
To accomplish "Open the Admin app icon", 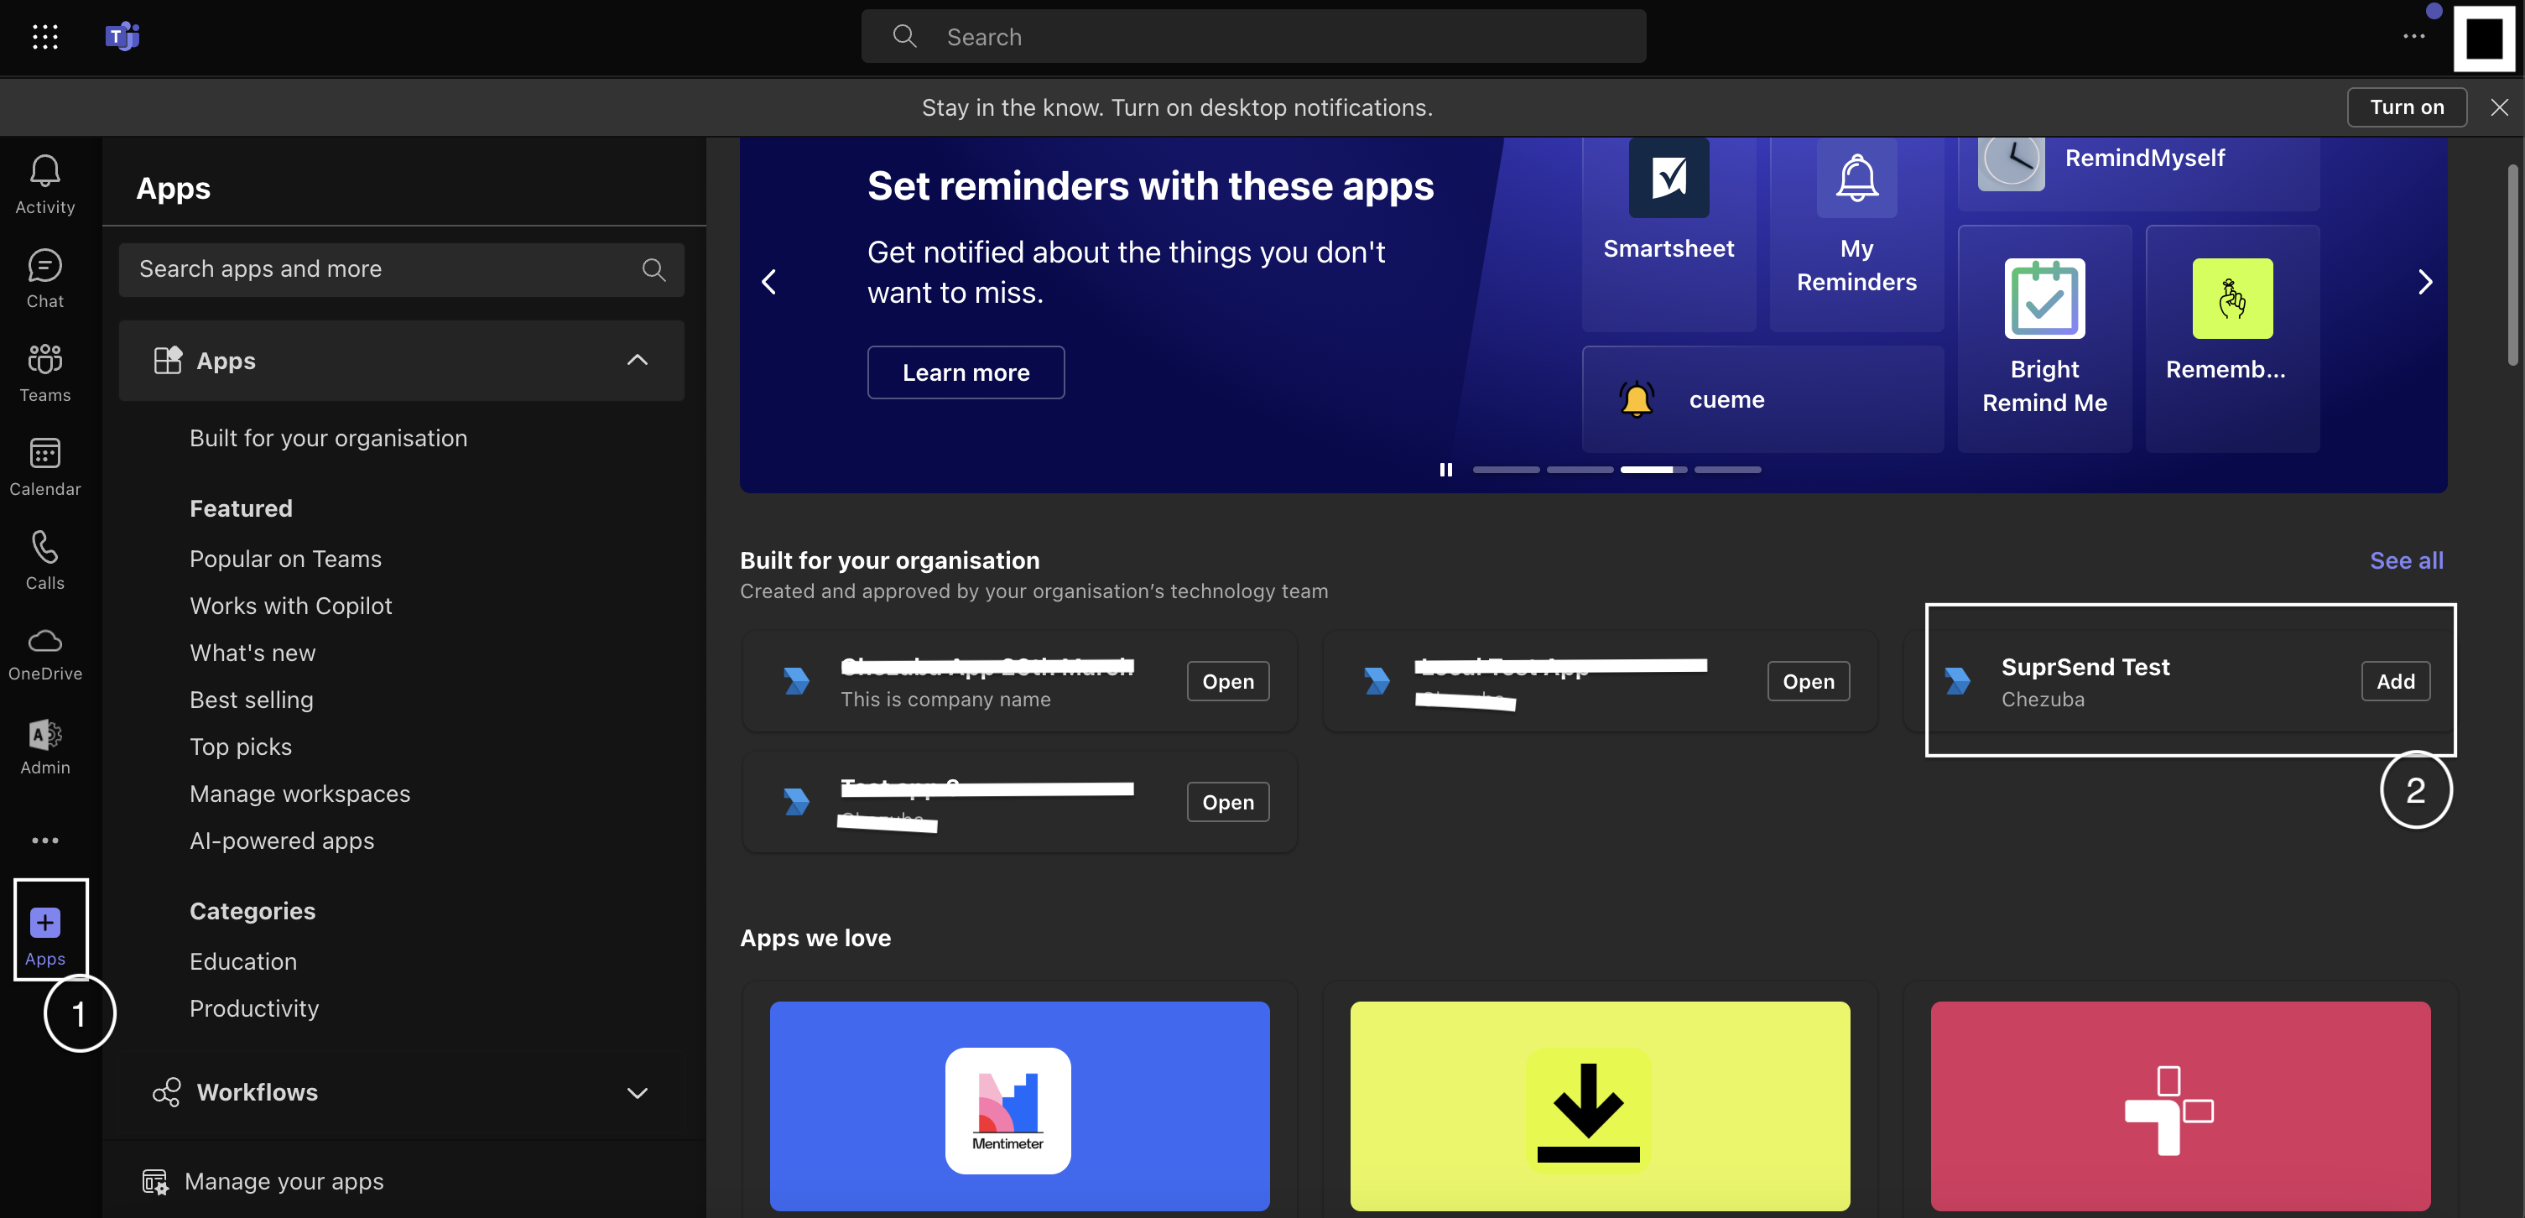I will (x=45, y=747).
